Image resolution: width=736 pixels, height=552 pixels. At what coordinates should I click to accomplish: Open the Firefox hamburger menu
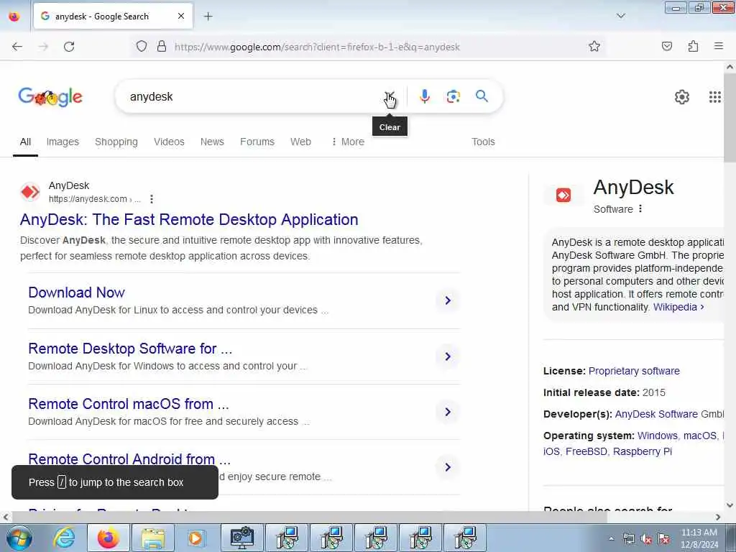[719, 46]
